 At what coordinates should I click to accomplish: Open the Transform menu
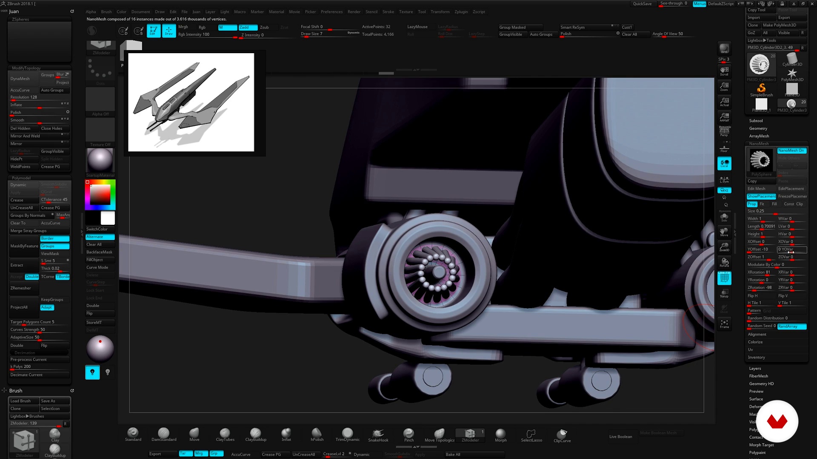pyautogui.click(x=440, y=12)
